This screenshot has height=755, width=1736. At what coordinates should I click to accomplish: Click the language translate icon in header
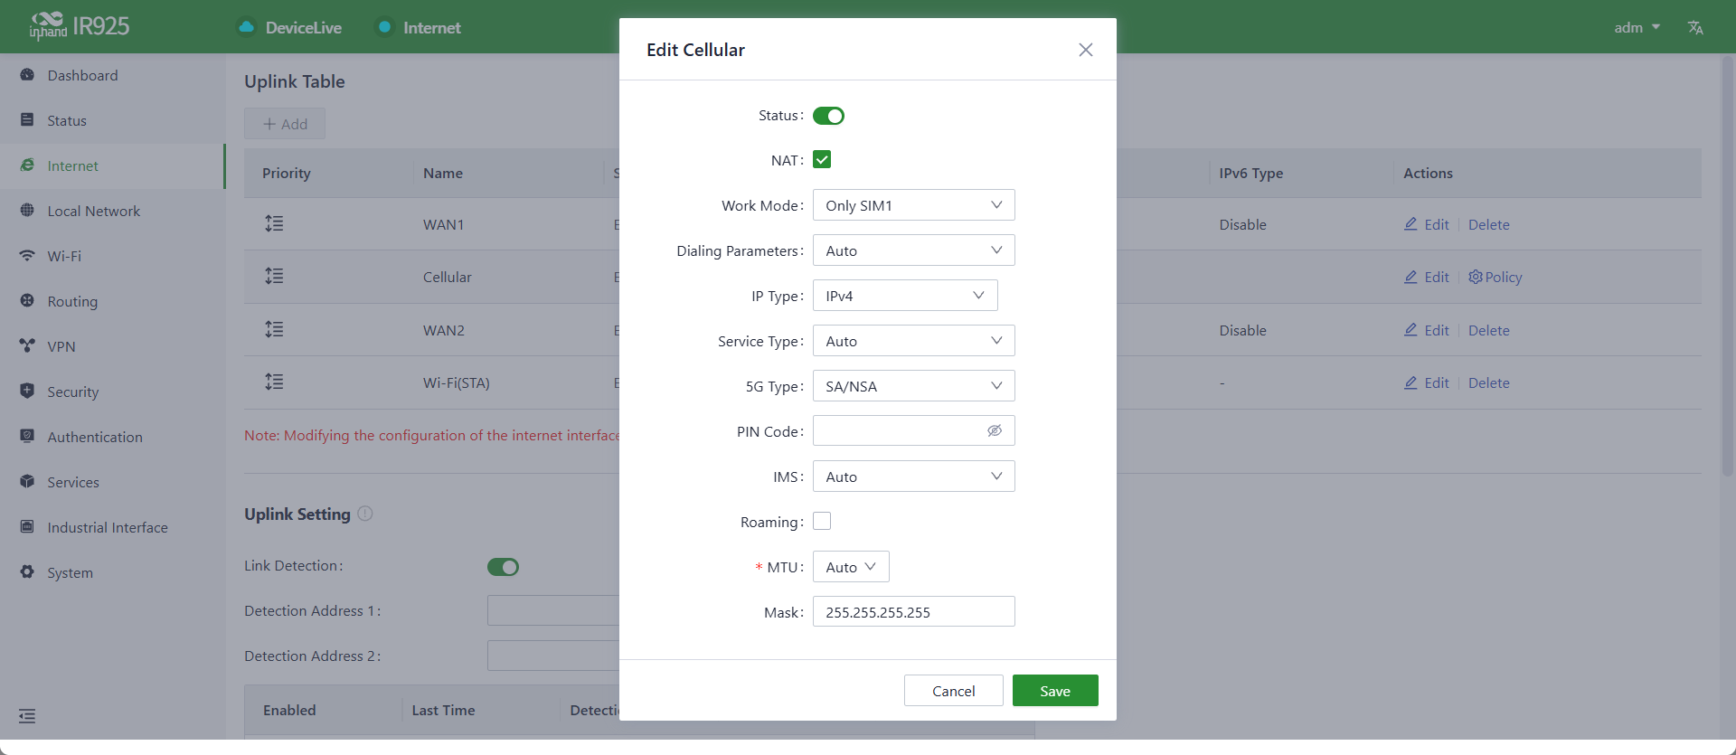point(1695,28)
